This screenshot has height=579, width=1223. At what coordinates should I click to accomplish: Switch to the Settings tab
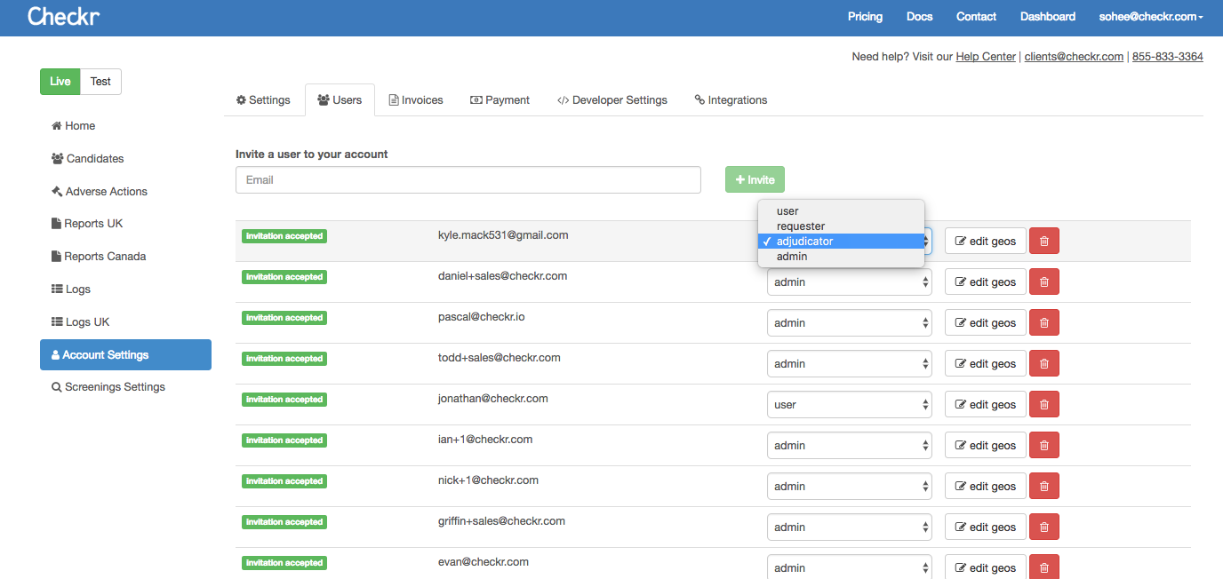263,100
